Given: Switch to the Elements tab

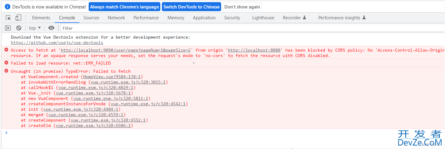Looking at the screenshot, I should (41, 17).
